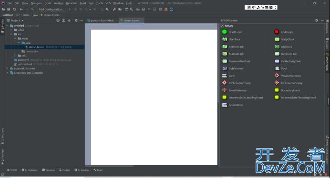Open the Profiler tool window
Viewport: 330px width, 178px height.
coord(64,170)
